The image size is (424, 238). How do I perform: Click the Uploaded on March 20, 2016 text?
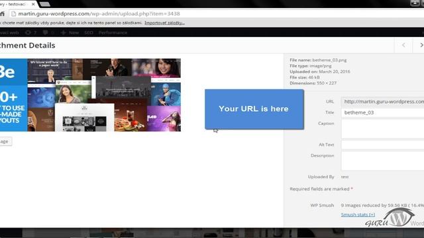(319, 71)
